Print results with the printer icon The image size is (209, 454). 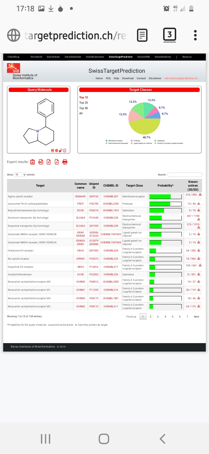coord(65,162)
